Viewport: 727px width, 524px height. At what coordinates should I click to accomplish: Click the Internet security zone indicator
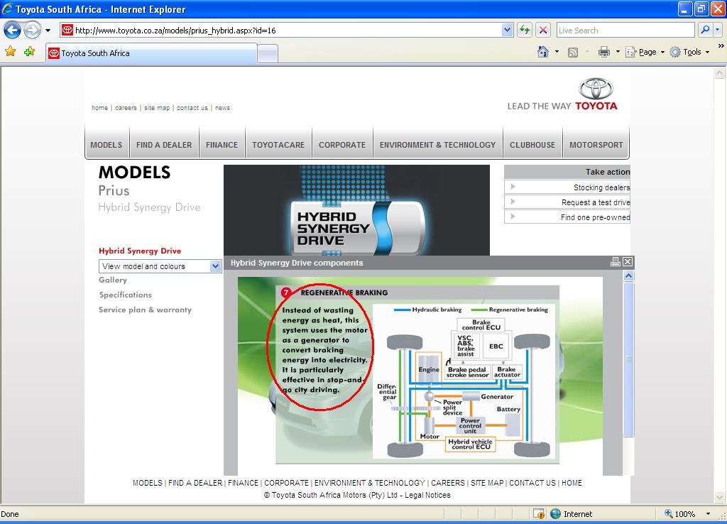tap(572, 514)
